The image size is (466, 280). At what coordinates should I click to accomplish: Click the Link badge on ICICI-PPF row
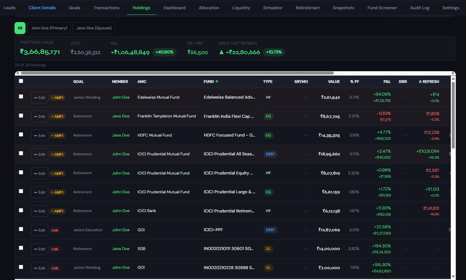point(55,230)
